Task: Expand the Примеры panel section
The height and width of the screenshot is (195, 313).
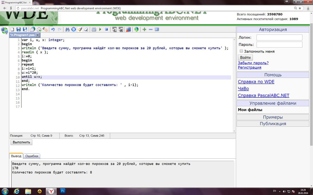Action: click(273, 117)
